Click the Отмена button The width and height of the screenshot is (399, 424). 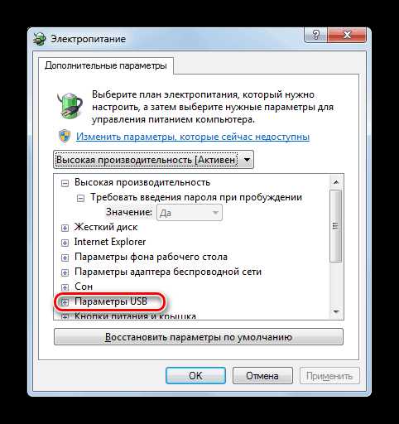262,376
